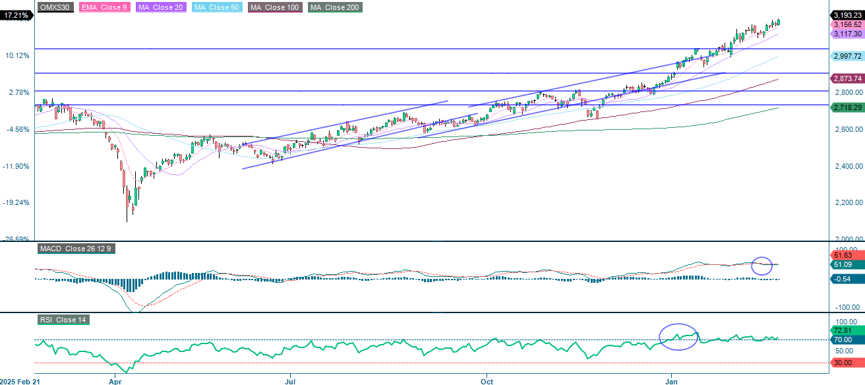Click the 3,193.23 last price tag

point(847,15)
